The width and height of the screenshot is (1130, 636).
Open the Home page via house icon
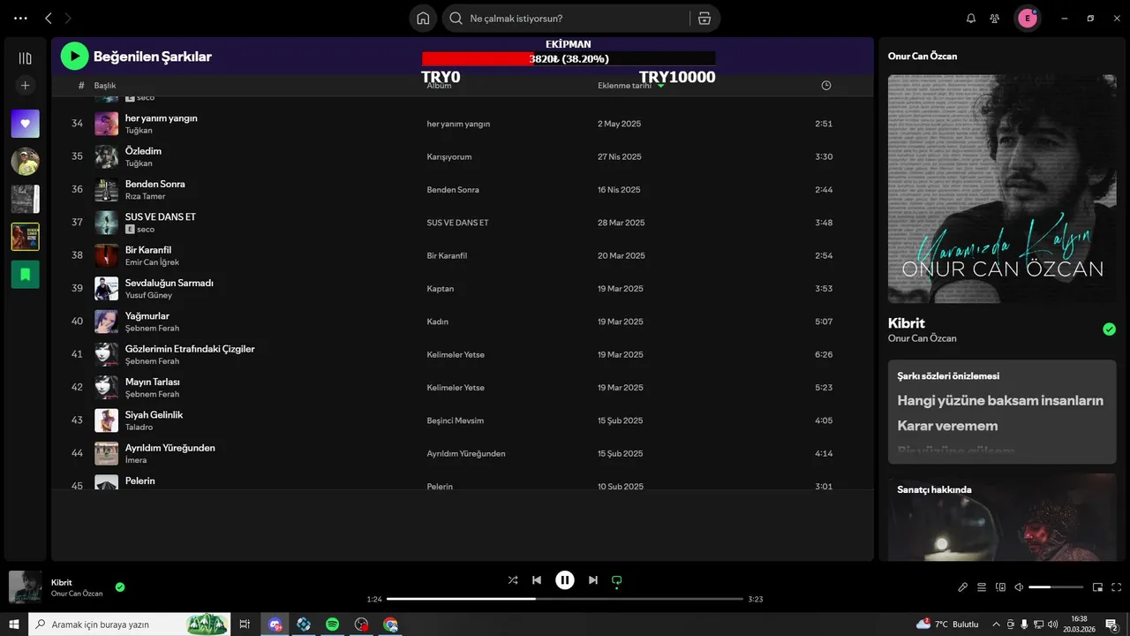click(423, 18)
